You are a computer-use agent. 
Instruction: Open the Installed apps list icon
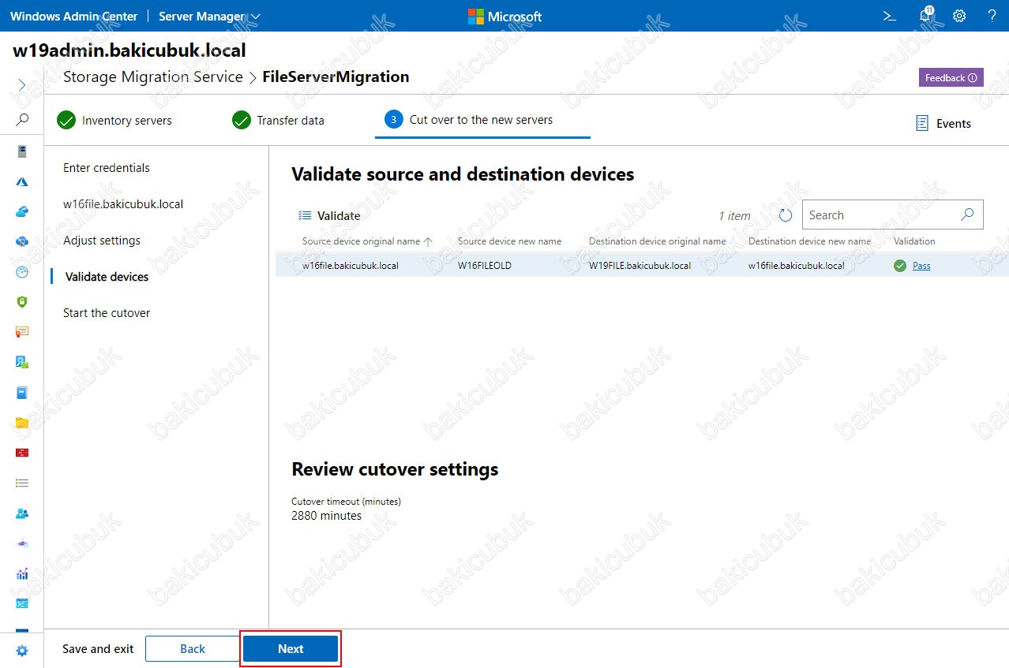pos(22,483)
